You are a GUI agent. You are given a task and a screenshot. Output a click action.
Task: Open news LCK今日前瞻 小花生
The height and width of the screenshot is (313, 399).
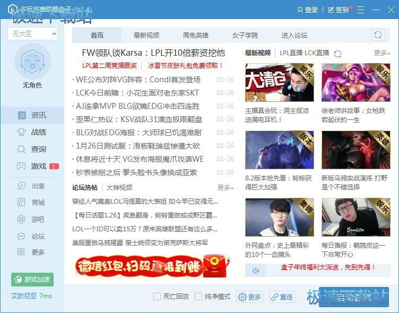pyautogui.click(x=137, y=93)
